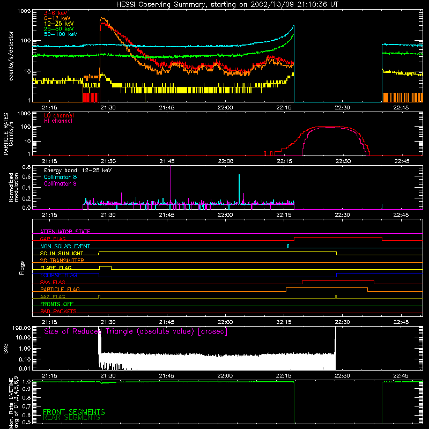429x429 pixels.
Task: Click 21:45 tick under the particle rates plot
Action: click(167, 161)
